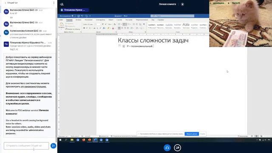Toggle the webcam sharing button

(x=177, y=148)
